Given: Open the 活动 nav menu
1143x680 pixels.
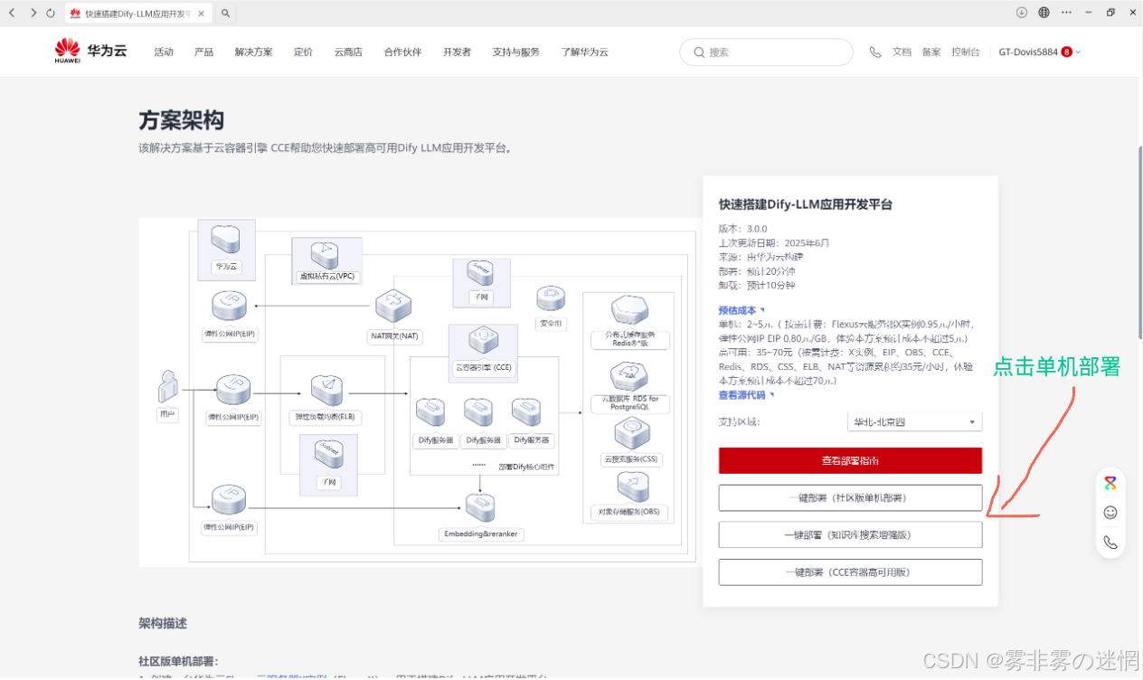Looking at the screenshot, I should pos(164,52).
